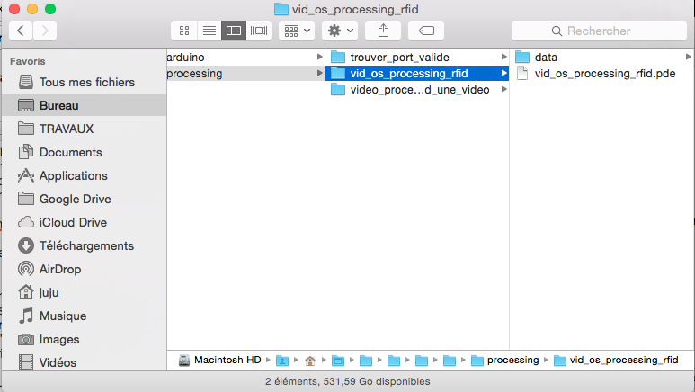
Task: Select TRAVAUX in the sidebar
Action: coord(66,129)
